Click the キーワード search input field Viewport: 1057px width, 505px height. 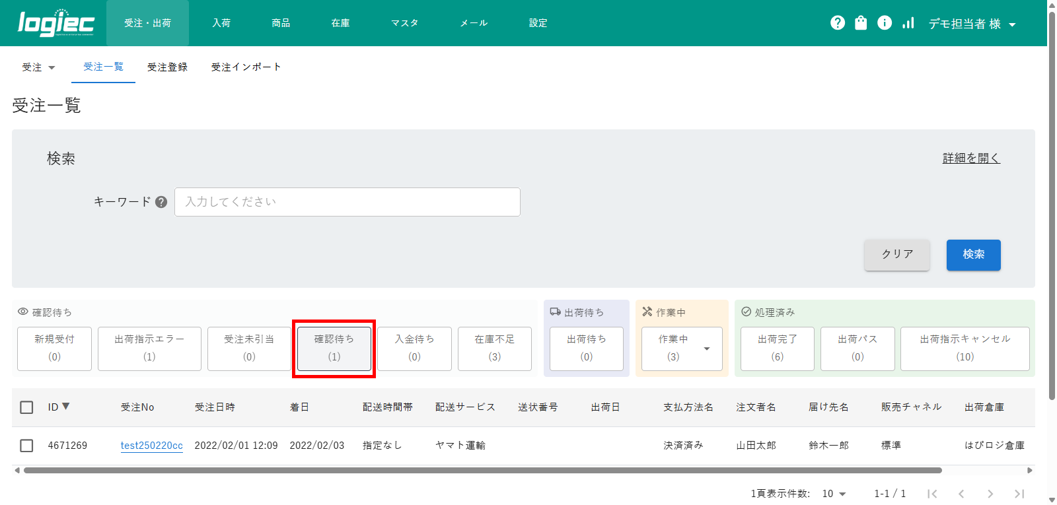pyautogui.click(x=347, y=202)
